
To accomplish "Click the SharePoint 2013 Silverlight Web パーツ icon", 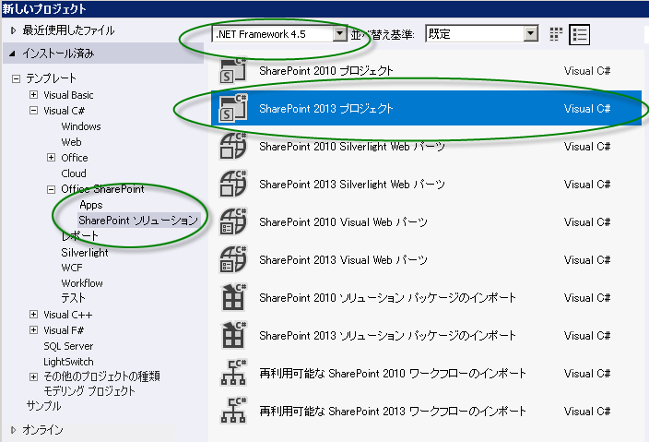I will click(233, 184).
